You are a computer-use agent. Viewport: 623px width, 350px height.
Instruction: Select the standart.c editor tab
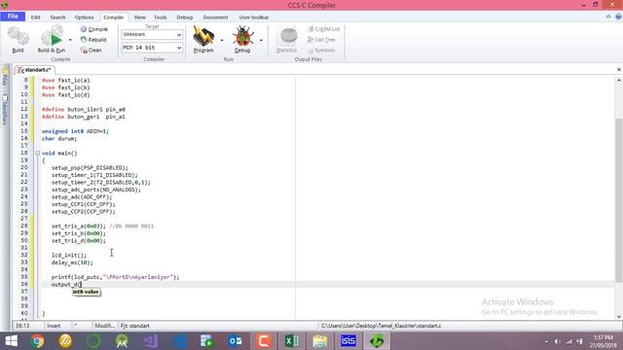(34, 70)
